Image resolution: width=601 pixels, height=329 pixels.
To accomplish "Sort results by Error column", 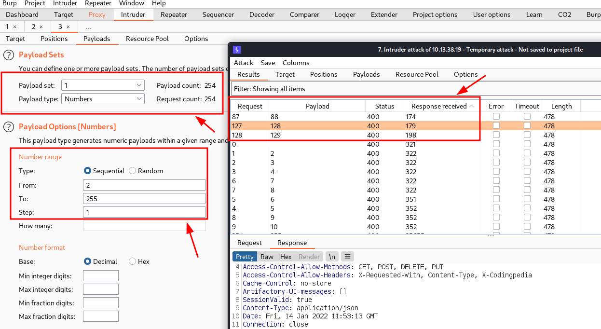I will tap(496, 106).
